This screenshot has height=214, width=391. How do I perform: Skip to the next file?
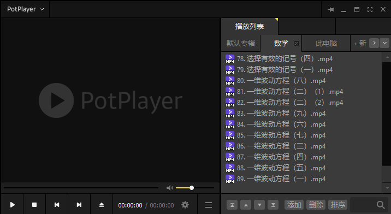tap(79, 205)
